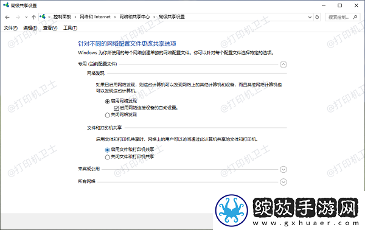The width and height of the screenshot is (365, 230).
Task: Click the 高级共享设置 breadcrumb
Action: (x=172, y=17)
